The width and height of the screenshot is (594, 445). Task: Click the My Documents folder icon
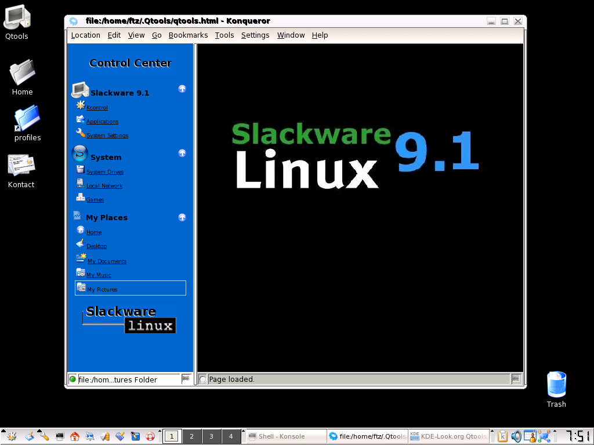coord(81,258)
